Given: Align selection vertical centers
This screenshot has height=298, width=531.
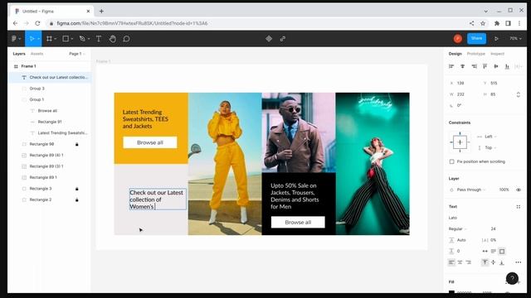Looking at the screenshot, I should pos(496,66).
